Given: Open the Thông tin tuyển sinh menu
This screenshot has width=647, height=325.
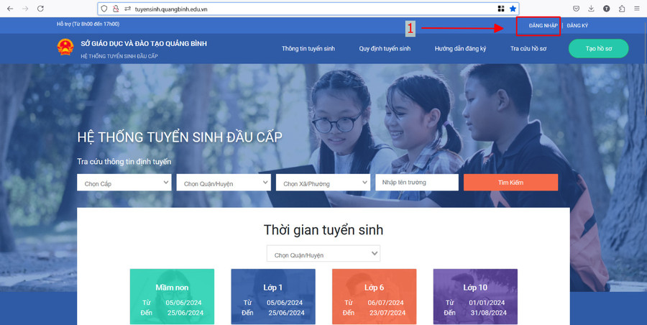Looking at the screenshot, I should click(x=308, y=49).
